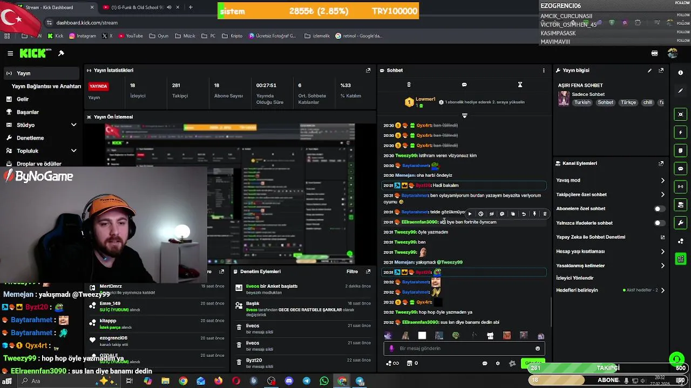Click the undo arrow in the message action toolbar
This screenshot has height=388, width=691.
coord(524,214)
